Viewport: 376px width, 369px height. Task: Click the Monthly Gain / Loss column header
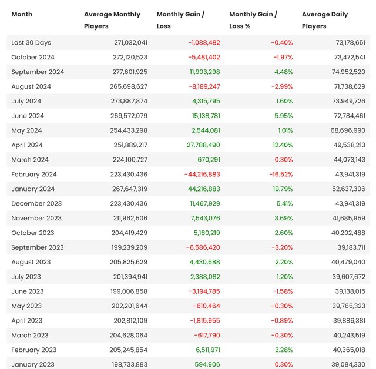(180, 20)
